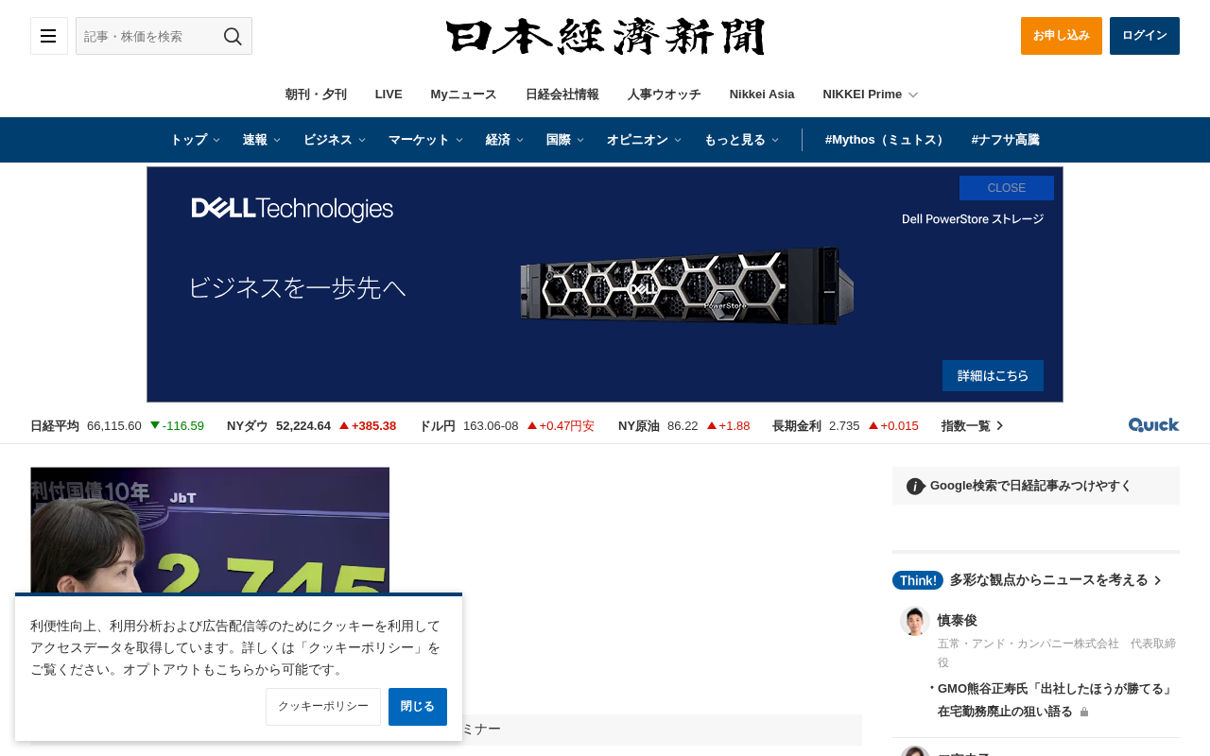Open Nikkei Asia menu item
Image resolution: width=1210 pixels, height=756 pixels.
pyautogui.click(x=762, y=94)
